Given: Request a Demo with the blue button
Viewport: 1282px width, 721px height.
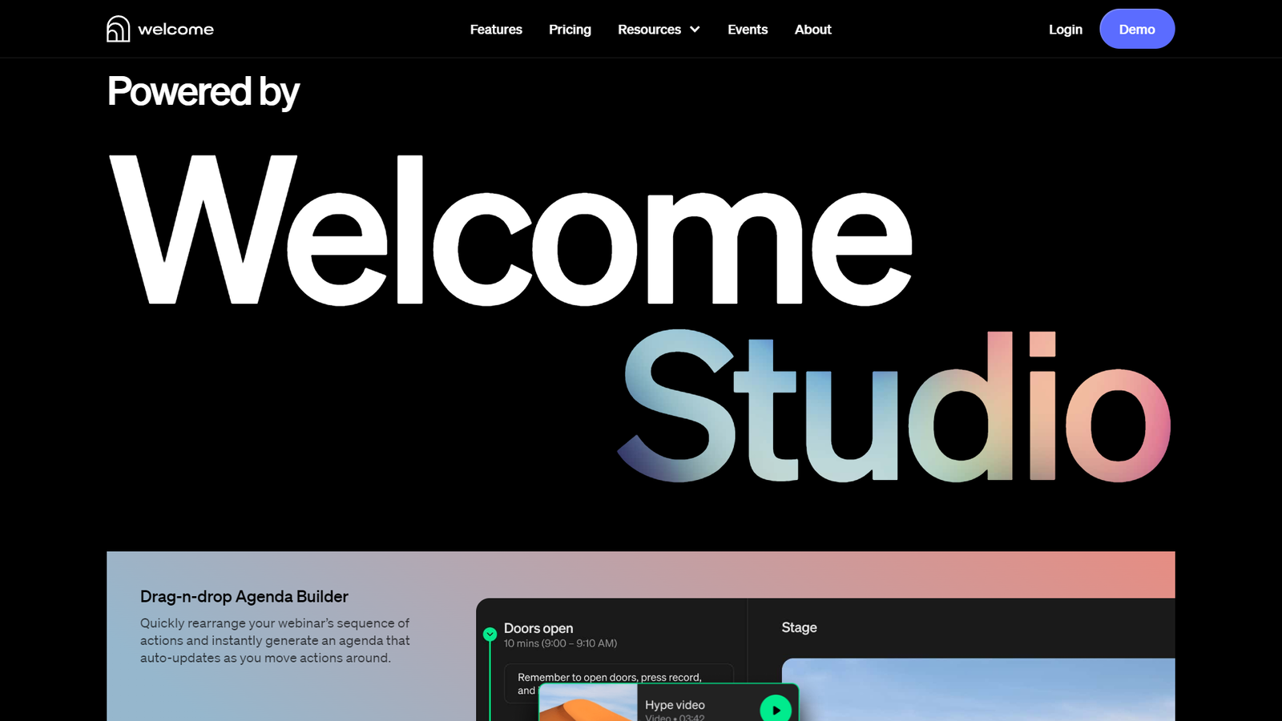Looking at the screenshot, I should tap(1136, 30).
